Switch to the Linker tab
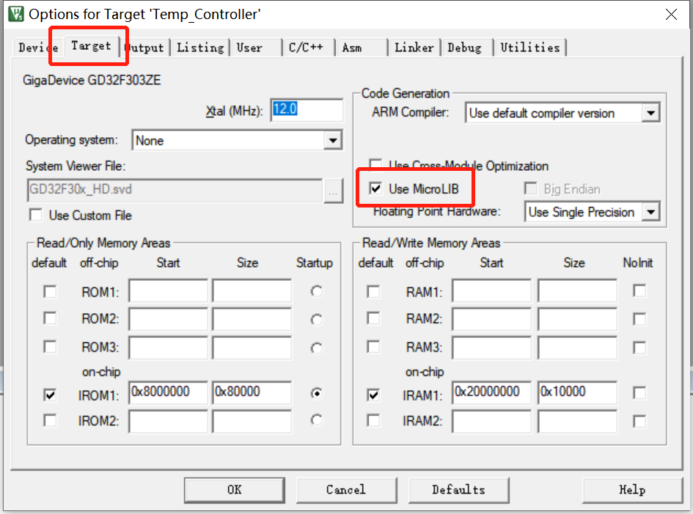The height and width of the screenshot is (514, 693). [x=414, y=46]
